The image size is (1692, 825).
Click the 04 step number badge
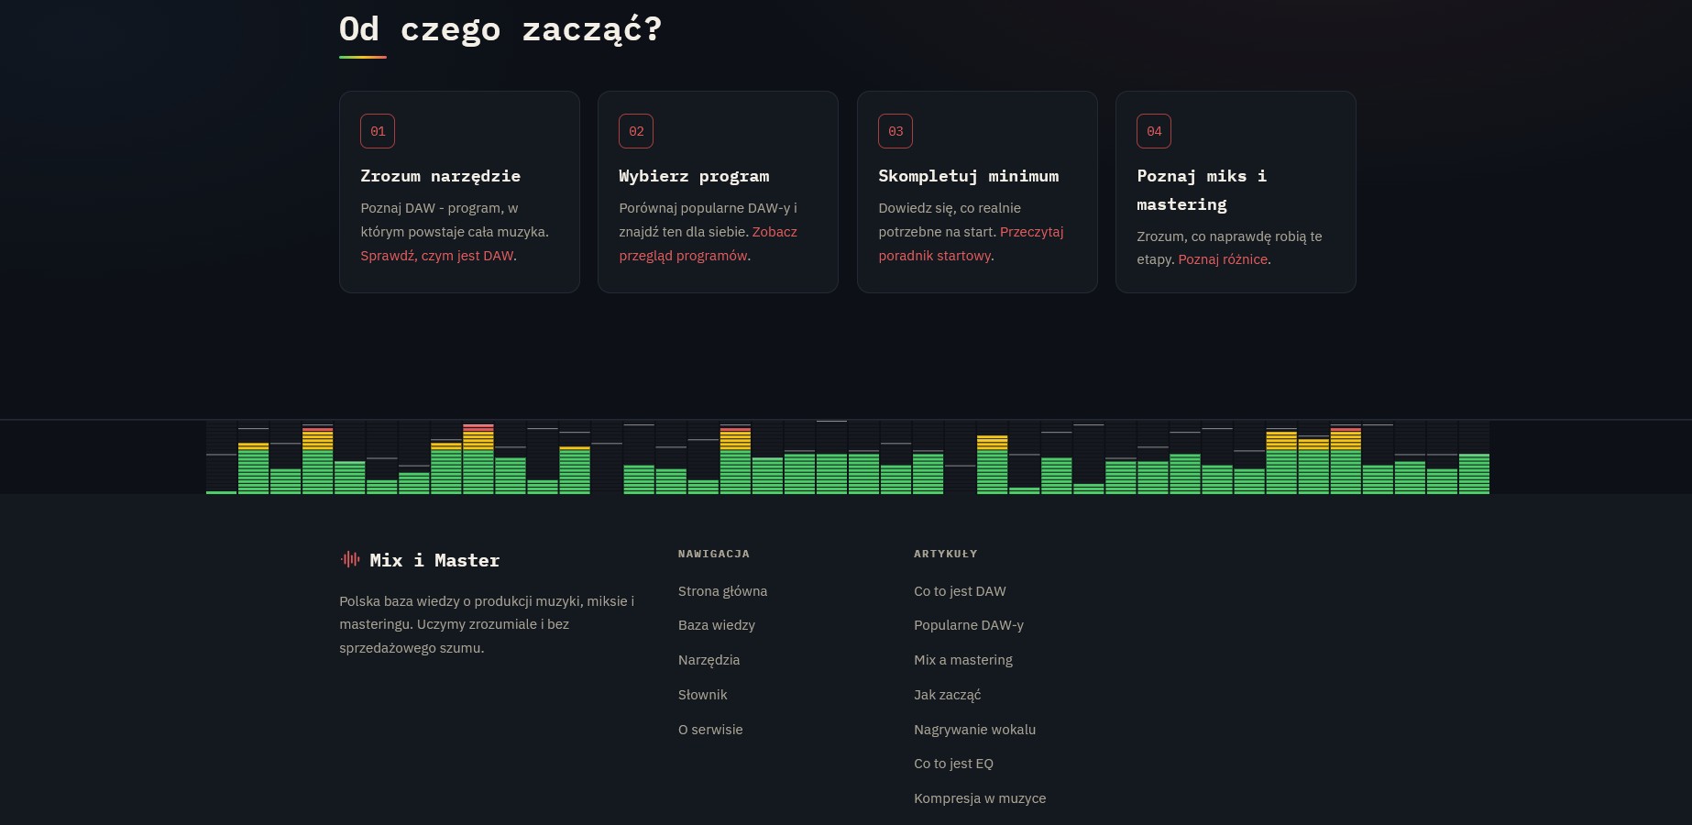[x=1154, y=131]
